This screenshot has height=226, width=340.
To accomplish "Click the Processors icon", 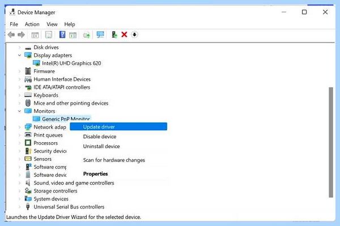I will [x=28, y=143].
